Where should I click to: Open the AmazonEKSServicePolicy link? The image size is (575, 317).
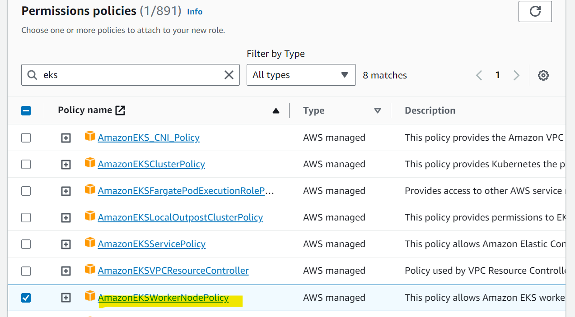tap(152, 244)
